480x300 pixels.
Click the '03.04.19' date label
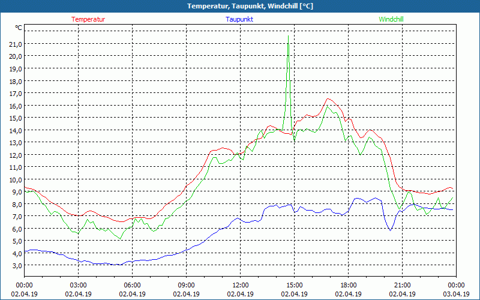point(456,294)
